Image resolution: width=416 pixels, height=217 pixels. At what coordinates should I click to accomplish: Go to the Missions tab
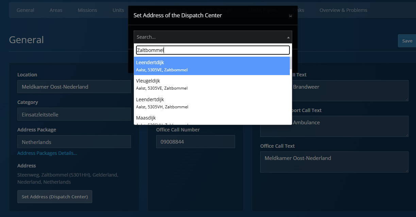(x=87, y=10)
